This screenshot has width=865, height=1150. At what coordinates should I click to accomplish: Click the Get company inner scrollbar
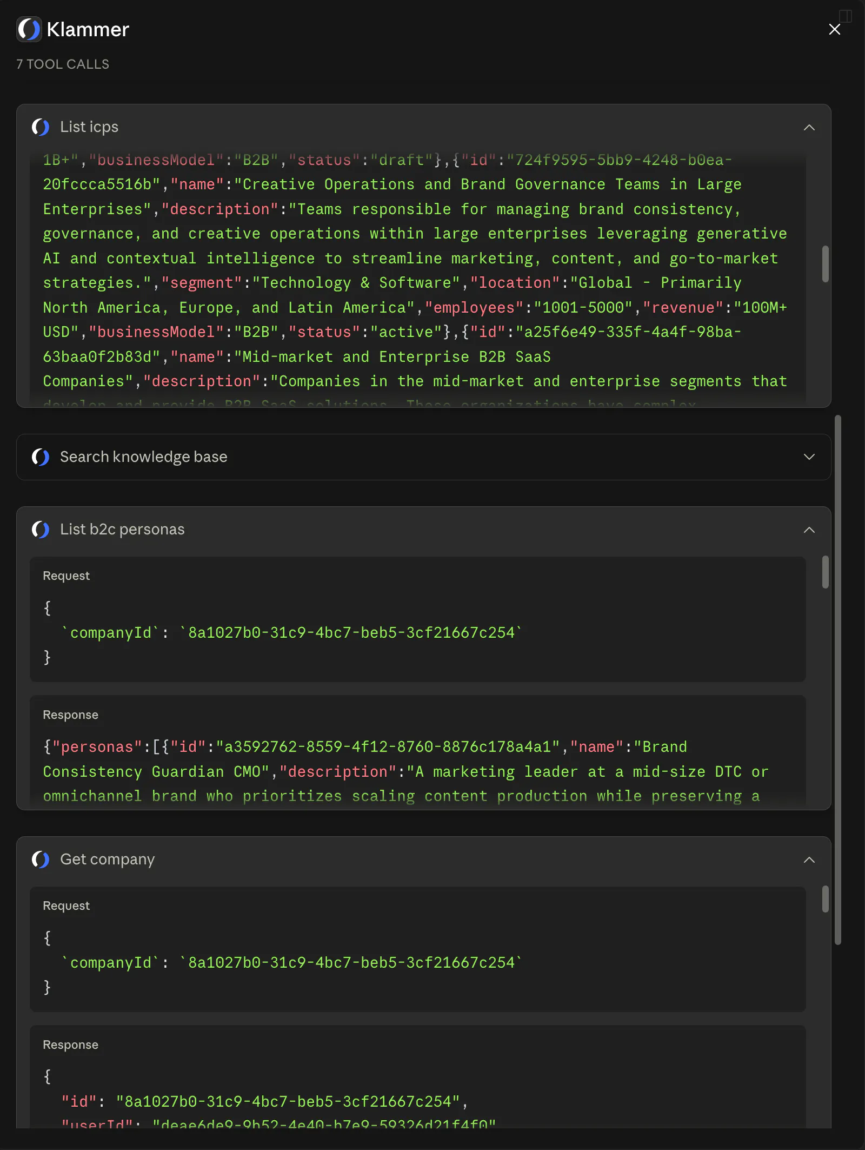click(x=825, y=899)
